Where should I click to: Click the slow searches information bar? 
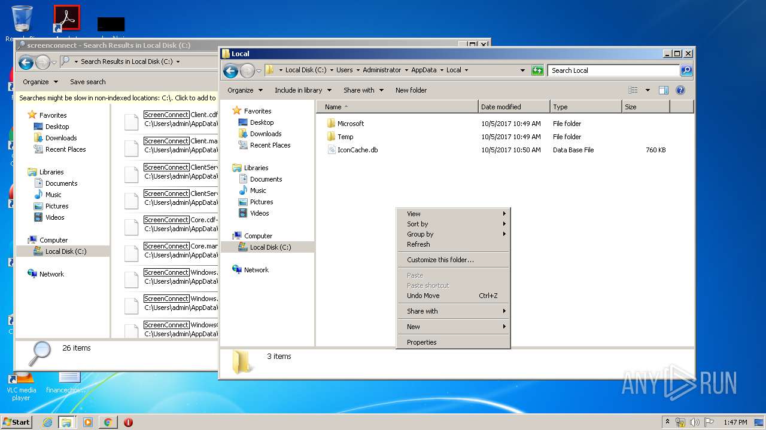click(117, 98)
